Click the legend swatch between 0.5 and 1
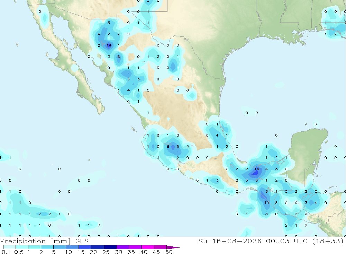Image resolution: width=346 pixels, height=254 pixels. point(22,247)
